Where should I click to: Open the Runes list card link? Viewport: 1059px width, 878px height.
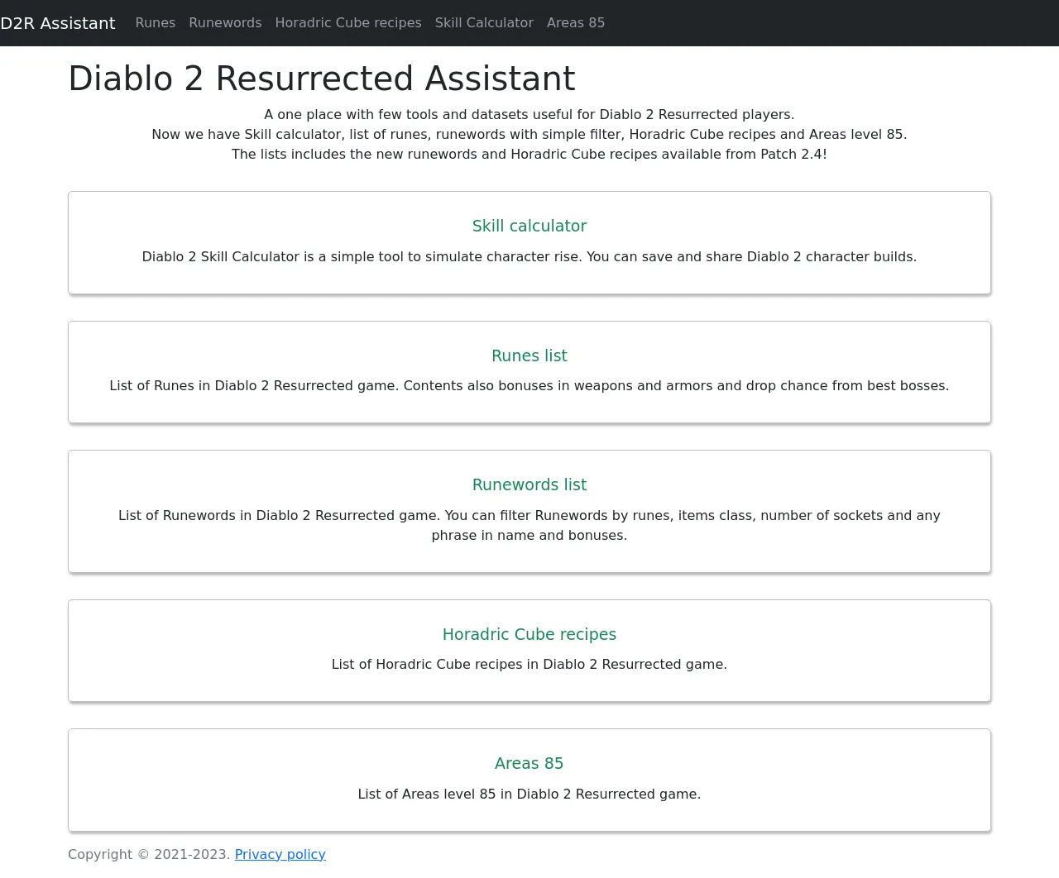[x=529, y=355]
